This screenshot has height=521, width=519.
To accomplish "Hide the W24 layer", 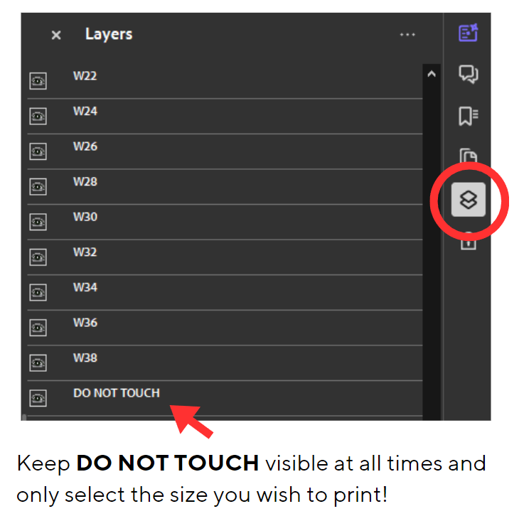I will 38,116.
